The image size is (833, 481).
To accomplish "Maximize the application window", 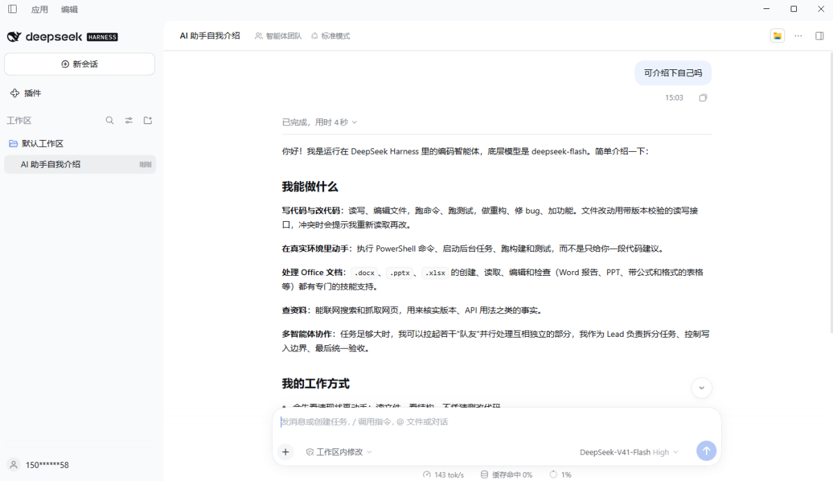I will click(793, 9).
